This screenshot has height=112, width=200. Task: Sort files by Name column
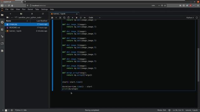point(17,21)
